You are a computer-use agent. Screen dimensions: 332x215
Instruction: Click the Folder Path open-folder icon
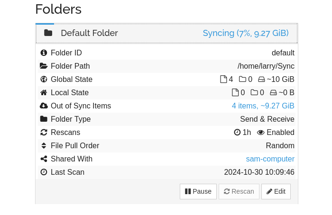pos(44,66)
